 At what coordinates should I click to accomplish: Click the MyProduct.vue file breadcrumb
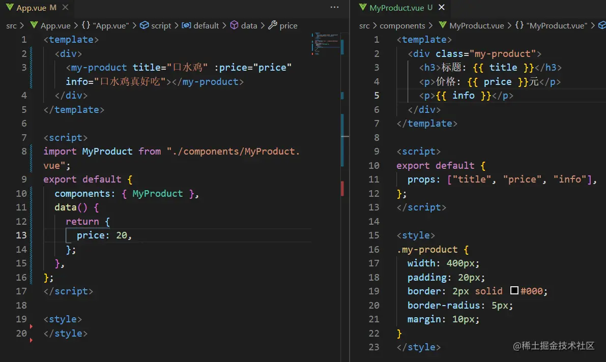pos(477,25)
